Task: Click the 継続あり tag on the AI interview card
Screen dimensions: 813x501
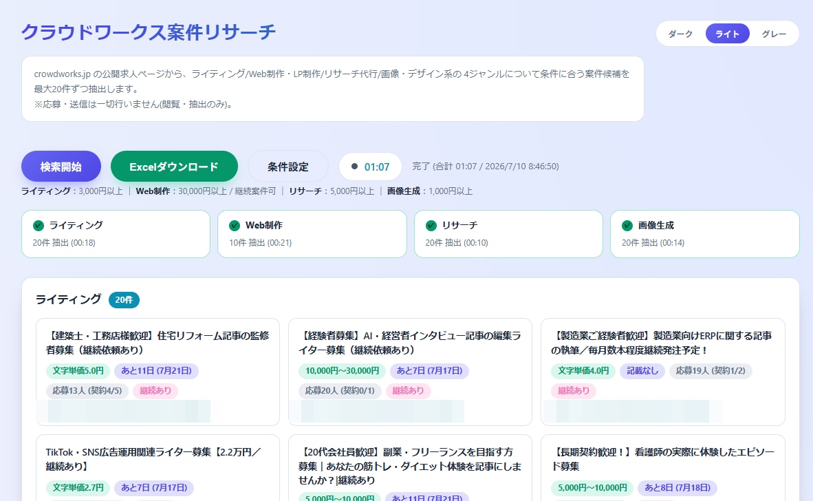Action: 408,390
